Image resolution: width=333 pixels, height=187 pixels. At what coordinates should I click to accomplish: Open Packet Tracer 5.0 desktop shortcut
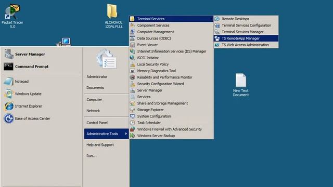pos(12,16)
